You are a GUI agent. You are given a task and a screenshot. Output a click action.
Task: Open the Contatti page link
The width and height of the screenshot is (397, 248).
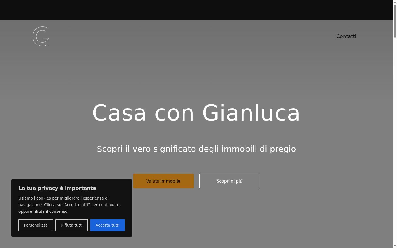click(346, 36)
